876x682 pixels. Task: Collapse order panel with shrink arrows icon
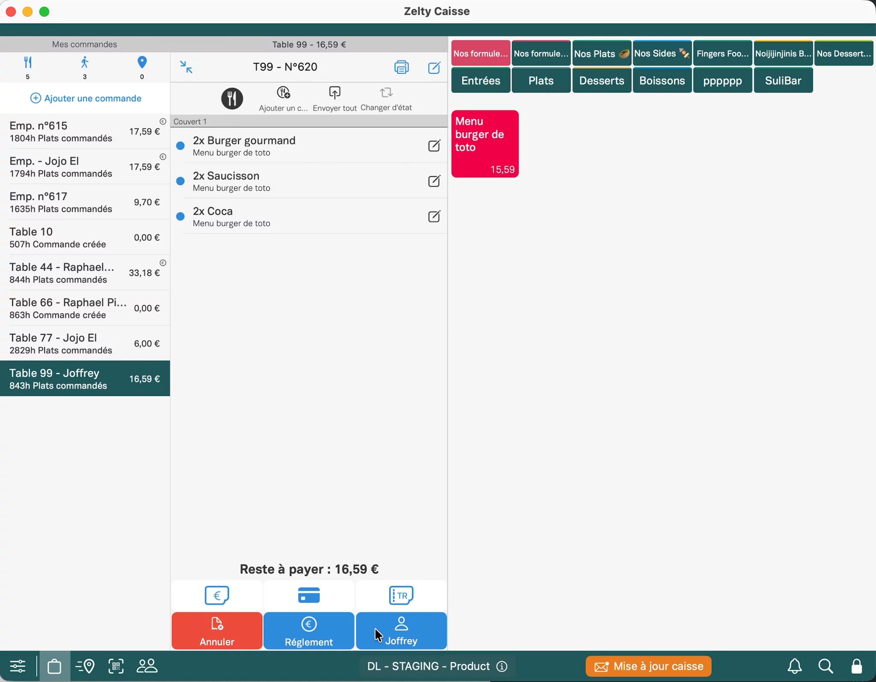(x=186, y=67)
